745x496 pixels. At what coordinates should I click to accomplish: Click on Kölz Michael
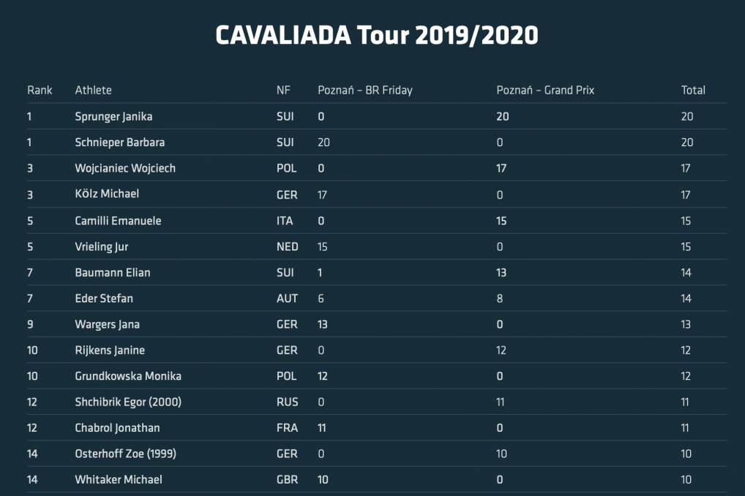pos(107,194)
